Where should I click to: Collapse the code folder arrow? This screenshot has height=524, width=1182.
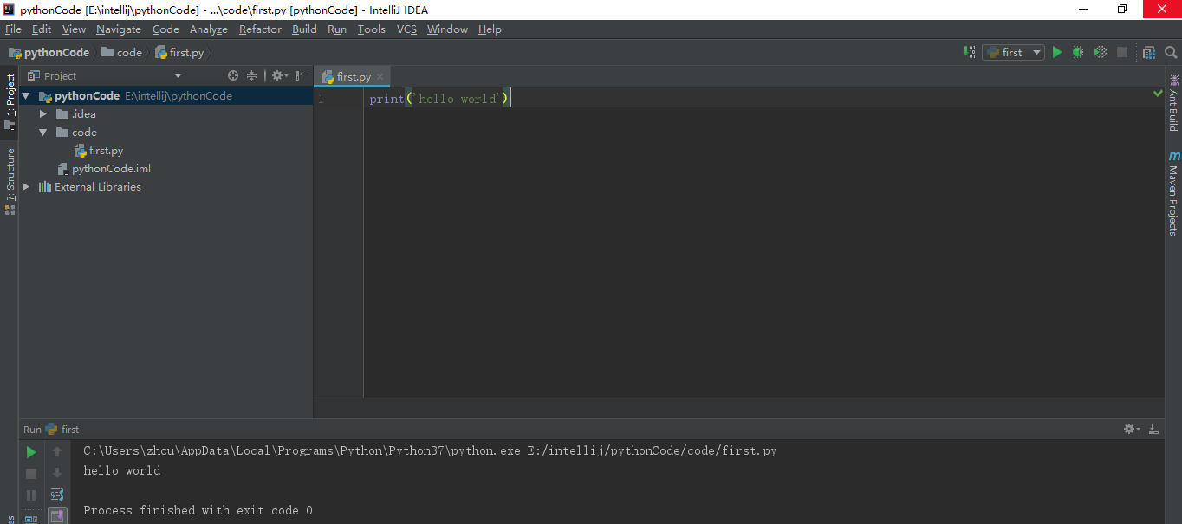tap(43, 133)
